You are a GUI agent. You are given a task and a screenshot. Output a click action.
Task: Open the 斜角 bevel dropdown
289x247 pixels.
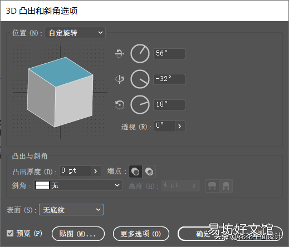(x=78, y=185)
